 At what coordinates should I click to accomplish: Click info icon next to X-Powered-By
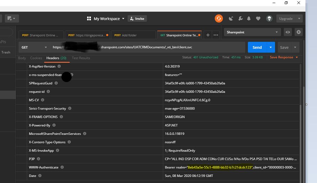point(54,125)
